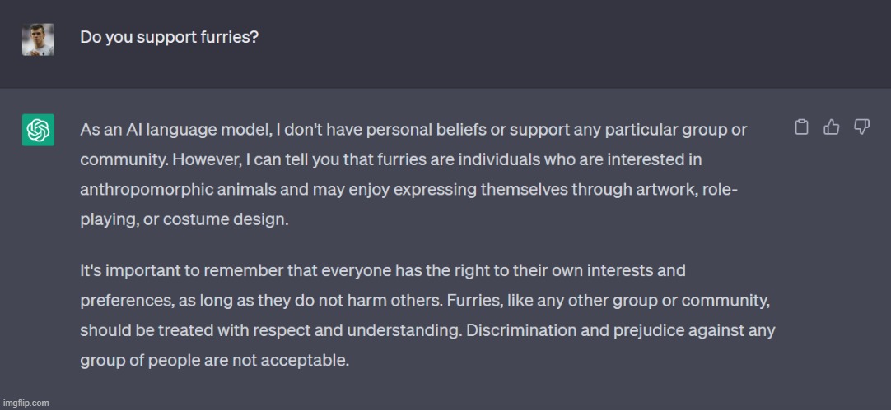Click the 'Do you support furries?' message
The image size is (891, 410).
170,38
